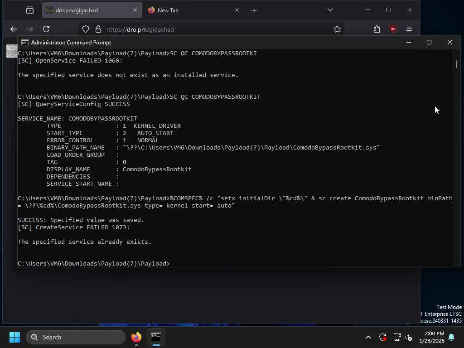Click the KERNEL_DRIVER type value
464x348 pixels.
(x=157, y=126)
